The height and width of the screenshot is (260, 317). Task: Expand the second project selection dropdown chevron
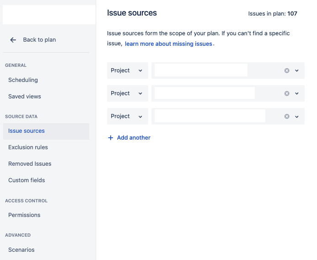point(296,93)
